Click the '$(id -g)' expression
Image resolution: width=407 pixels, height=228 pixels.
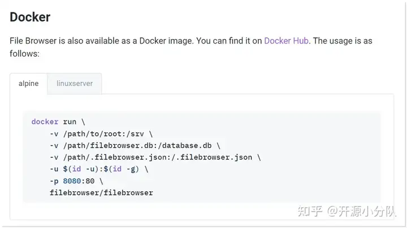pyautogui.click(x=122, y=169)
